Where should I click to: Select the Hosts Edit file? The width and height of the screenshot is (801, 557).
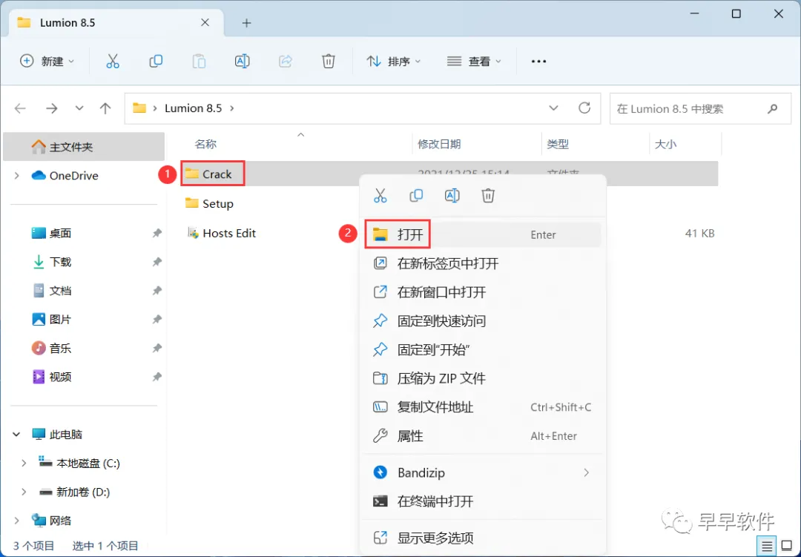point(222,234)
